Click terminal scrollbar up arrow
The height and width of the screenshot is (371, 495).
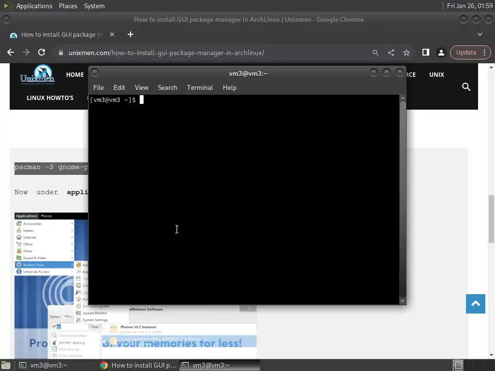coord(403,98)
